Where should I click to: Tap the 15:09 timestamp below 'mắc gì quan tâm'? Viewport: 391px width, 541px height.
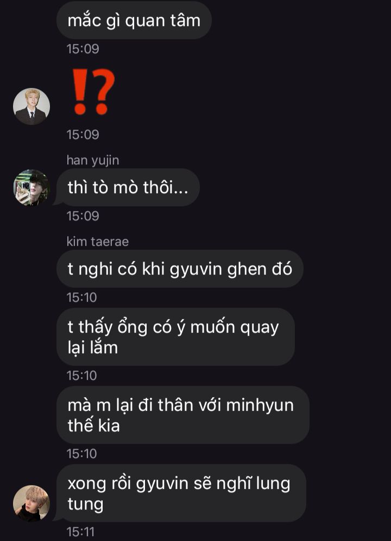tap(83, 49)
